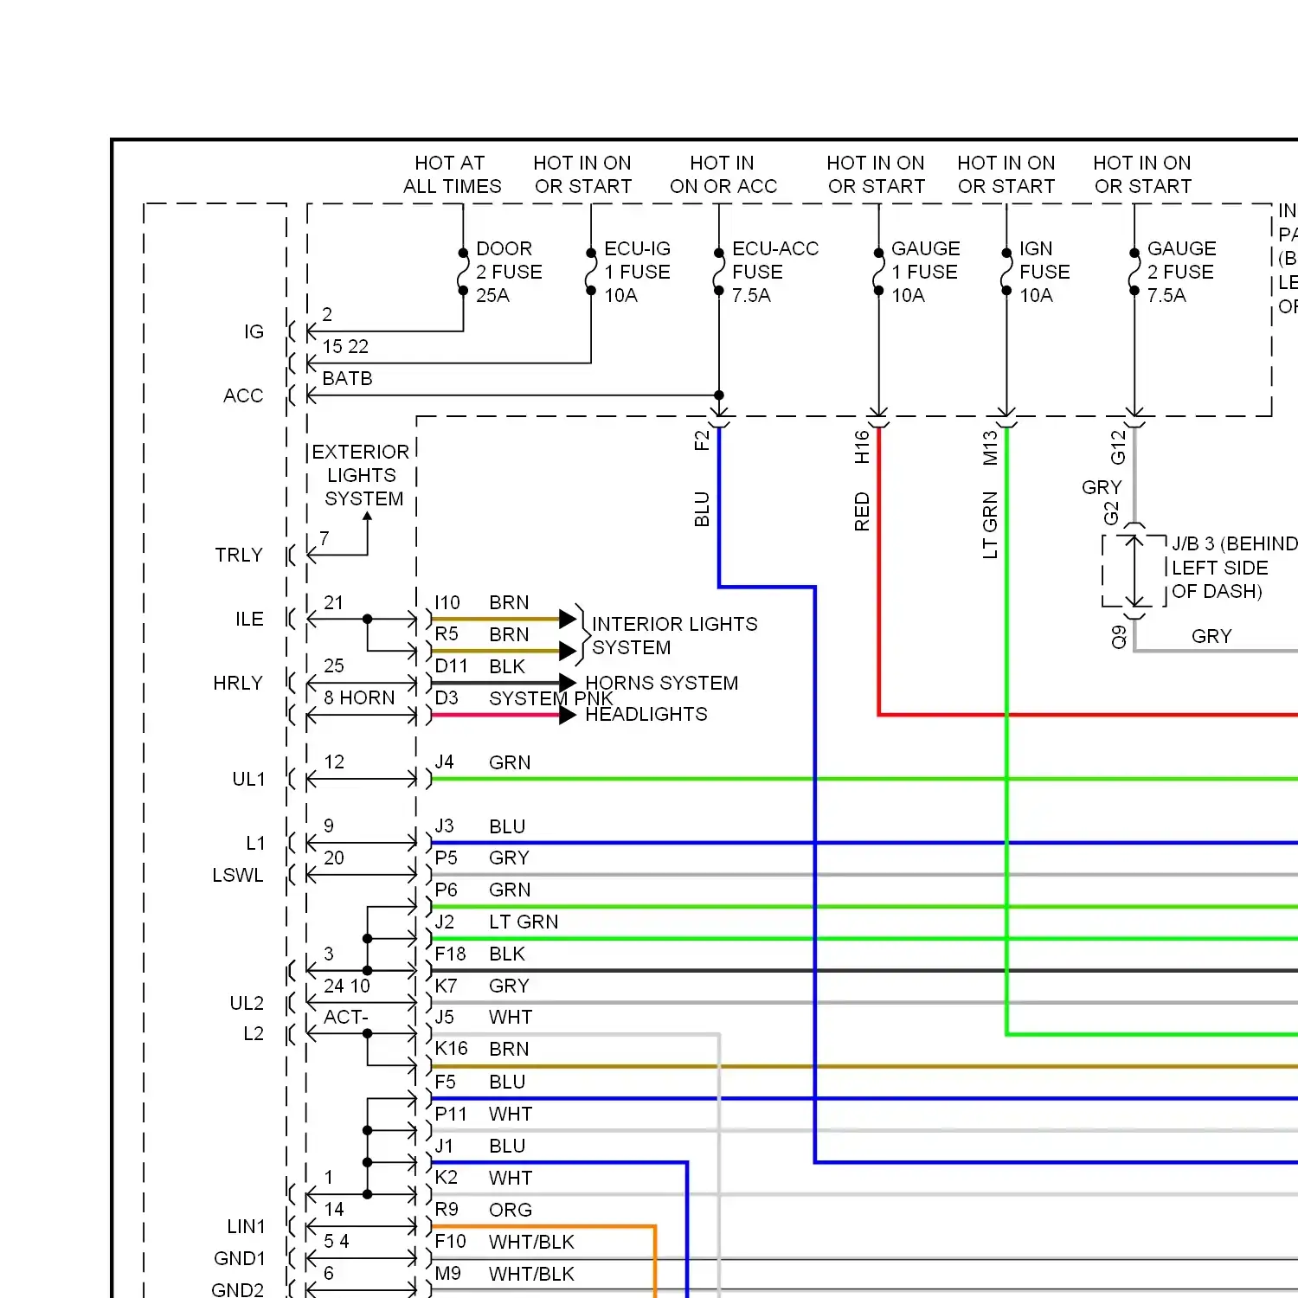Click the BATB pin label

point(347,378)
